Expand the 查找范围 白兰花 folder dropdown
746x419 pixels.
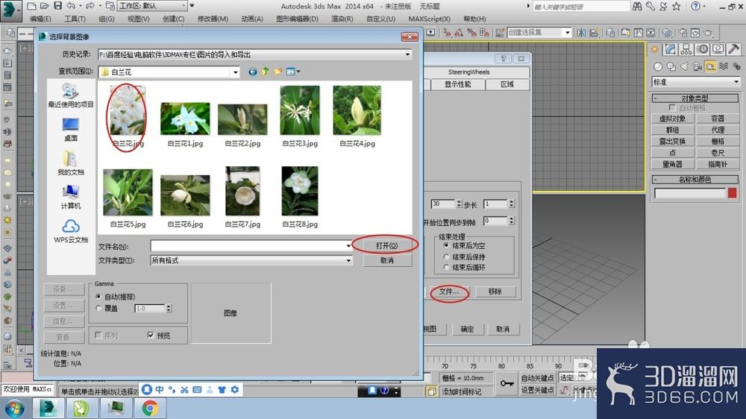coord(236,72)
